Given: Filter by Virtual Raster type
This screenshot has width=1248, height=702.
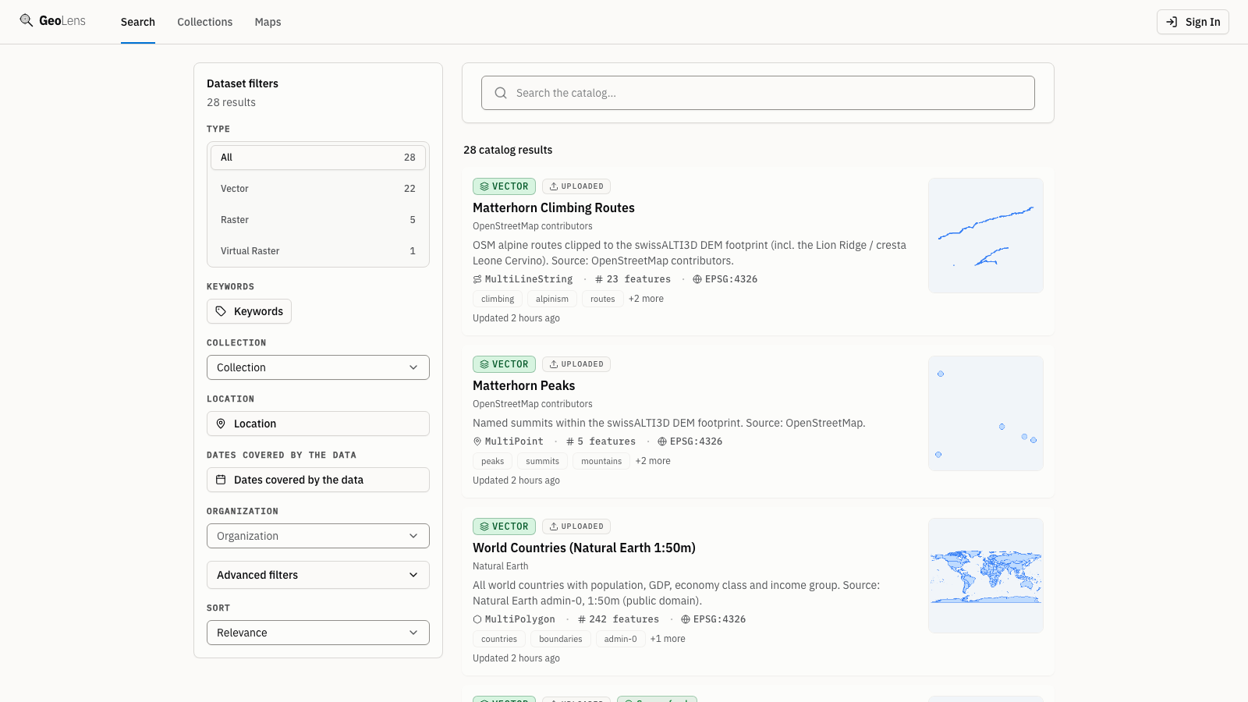Looking at the screenshot, I should coord(318,251).
